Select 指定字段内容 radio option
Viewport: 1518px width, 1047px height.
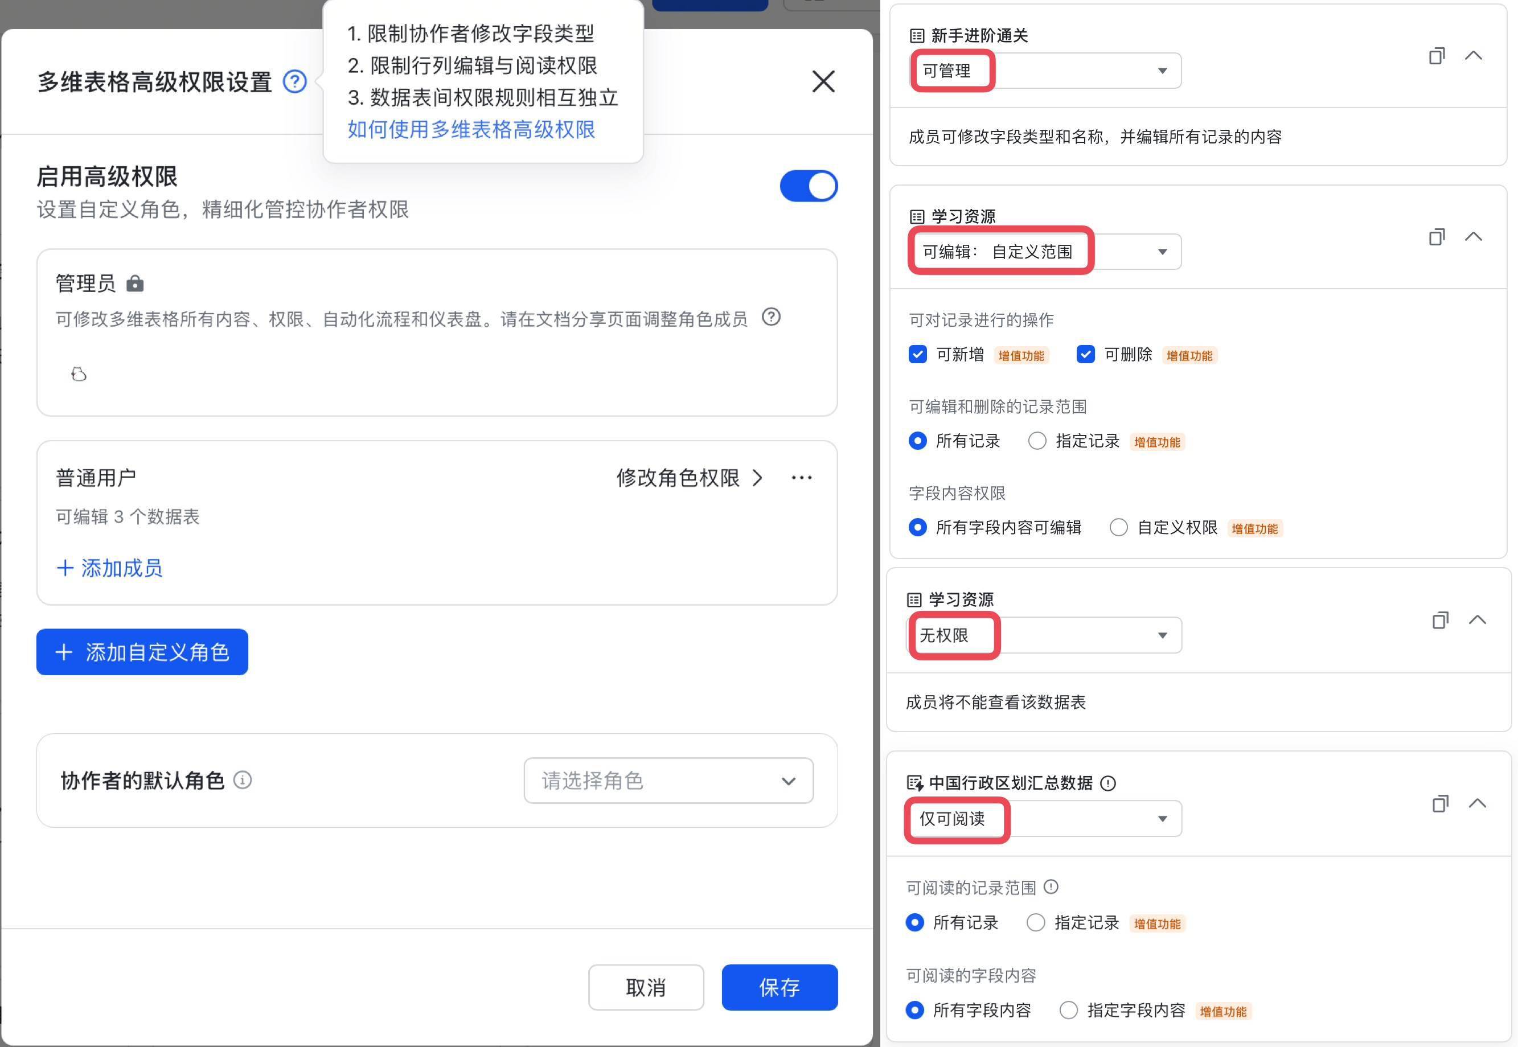tap(1069, 1010)
